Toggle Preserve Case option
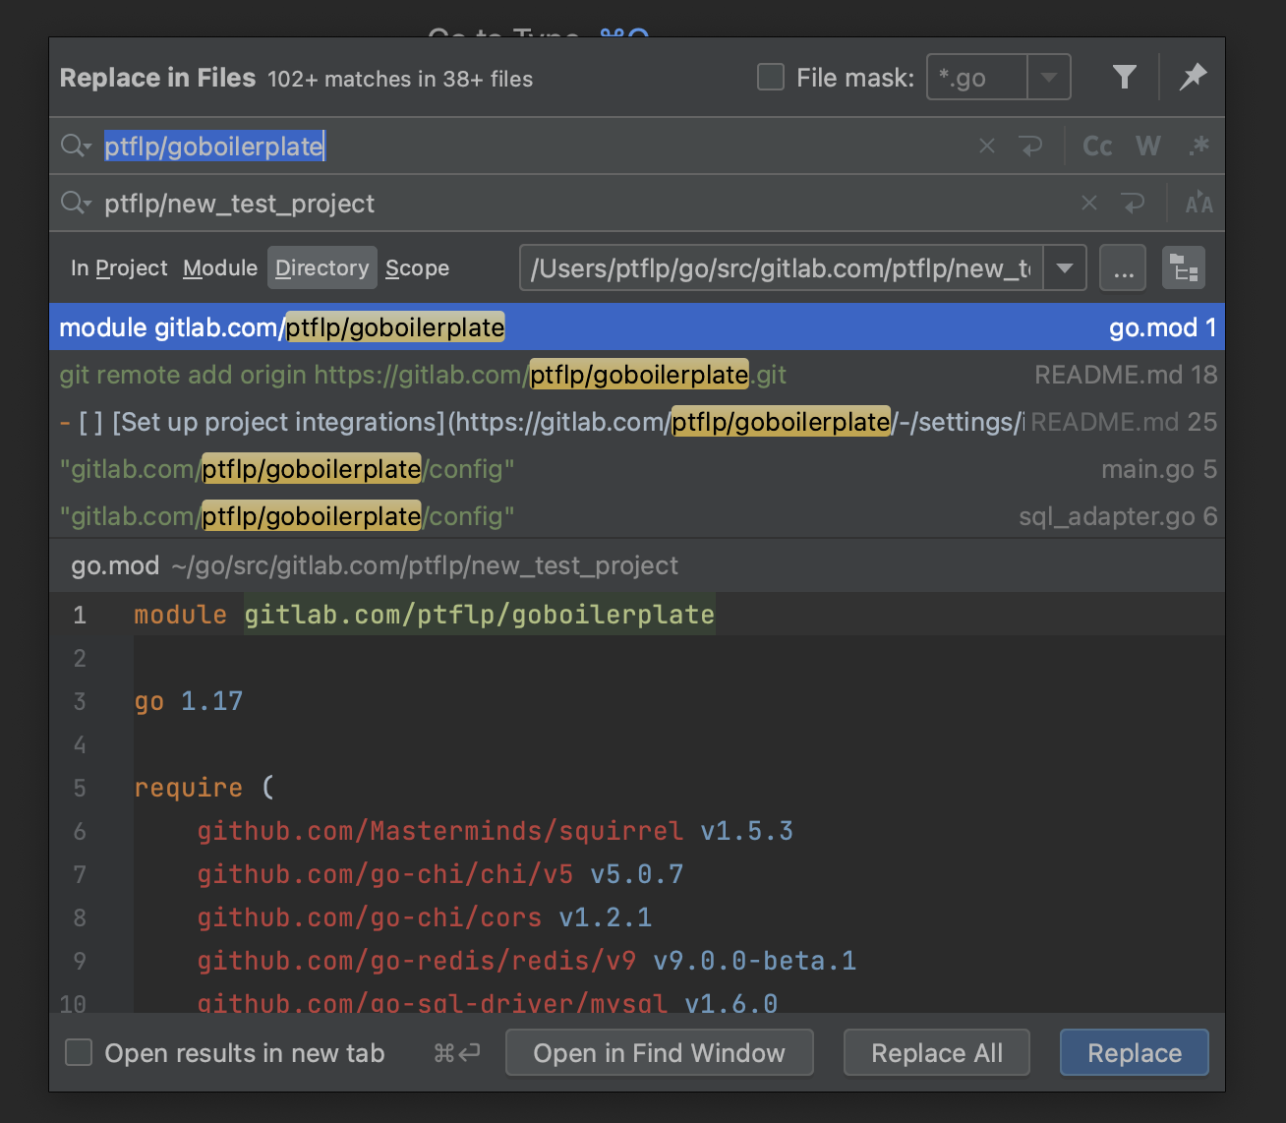Viewport: 1286px width, 1123px height. pyautogui.click(x=1198, y=204)
